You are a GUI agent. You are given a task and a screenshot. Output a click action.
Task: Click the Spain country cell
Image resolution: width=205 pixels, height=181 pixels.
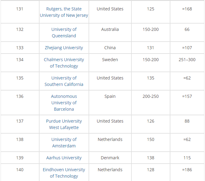tap(110, 96)
